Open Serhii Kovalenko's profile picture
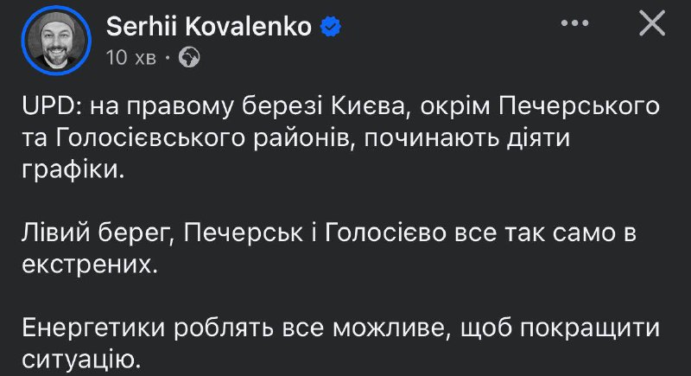Image resolution: width=691 pixels, height=376 pixels. [58, 42]
